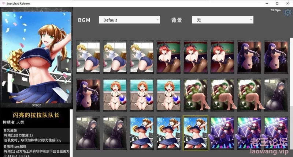Select the highlighted cheerleader card thumbnail
The height and width of the screenshot is (157, 293).
[x=196, y=133]
